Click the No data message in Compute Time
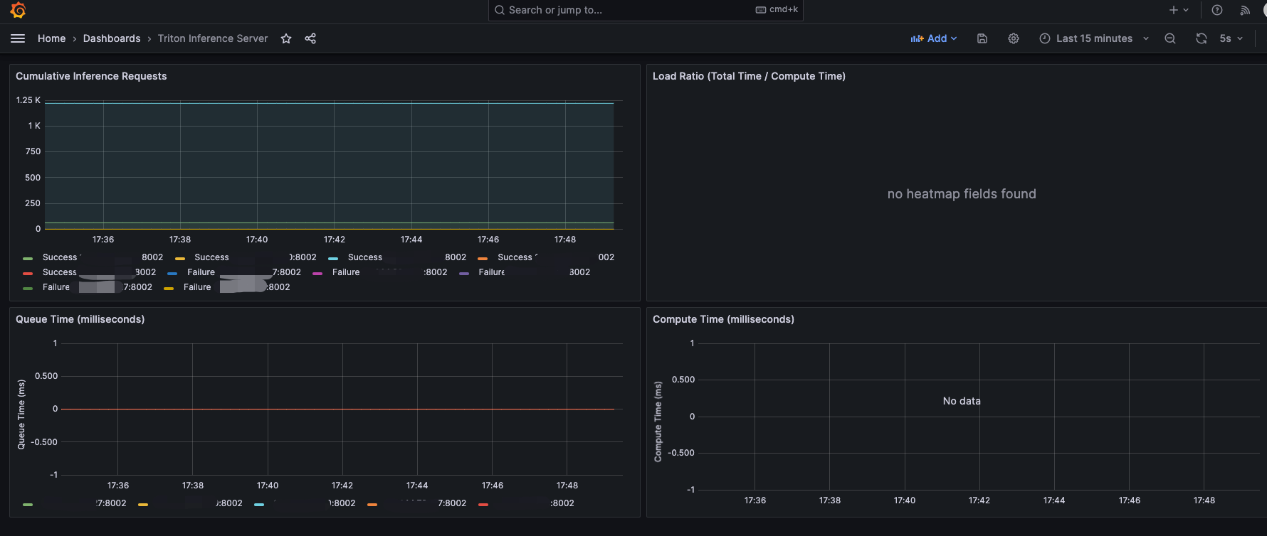Viewport: 1267px width, 536px height. [x=962, y=401]
